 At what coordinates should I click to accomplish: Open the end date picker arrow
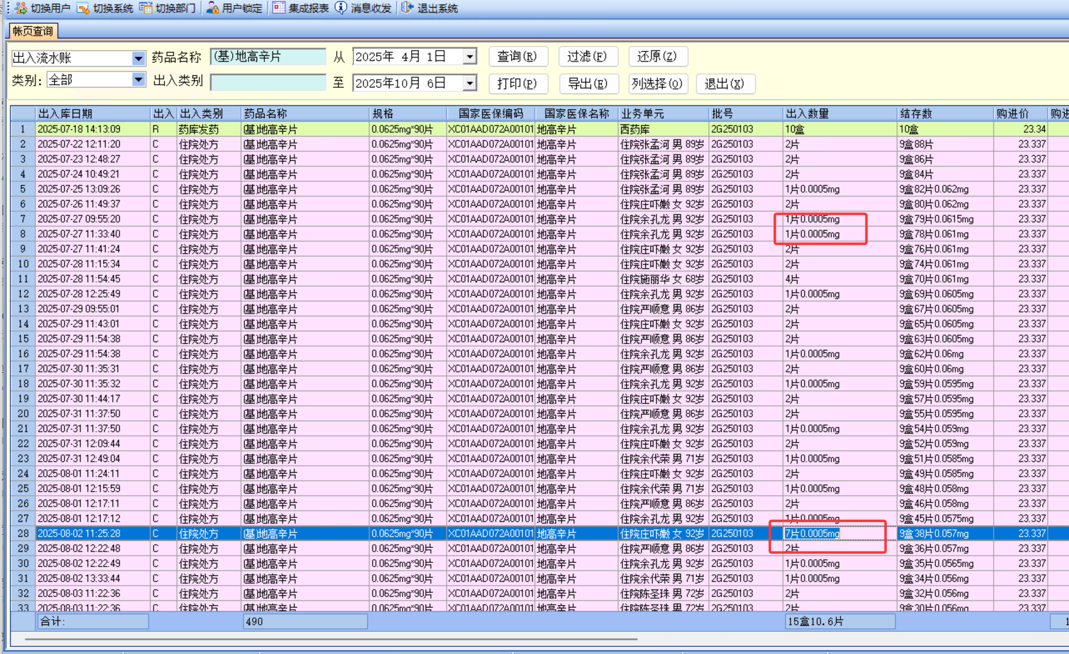(x=470, y=83)
